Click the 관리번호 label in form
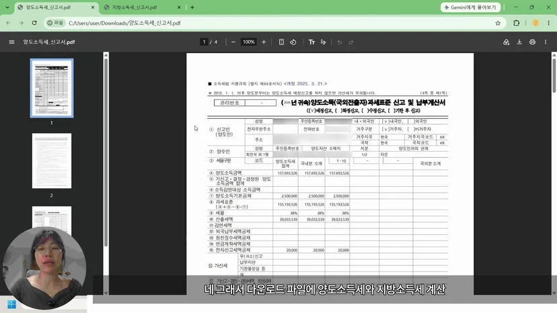Viewport: 557px width, 313px height. [x=229, y=103]
